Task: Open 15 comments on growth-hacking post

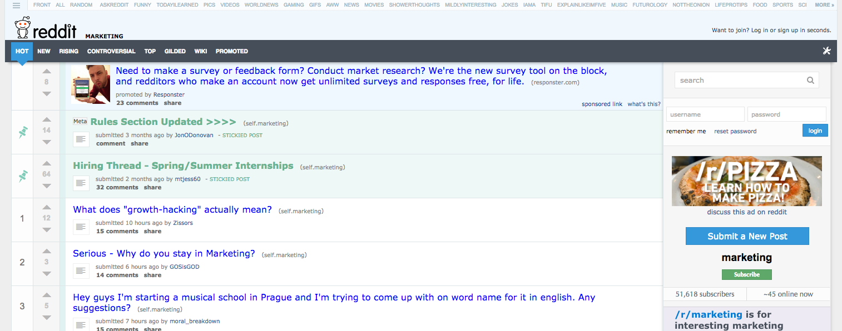Action: [x=117, y=231]
